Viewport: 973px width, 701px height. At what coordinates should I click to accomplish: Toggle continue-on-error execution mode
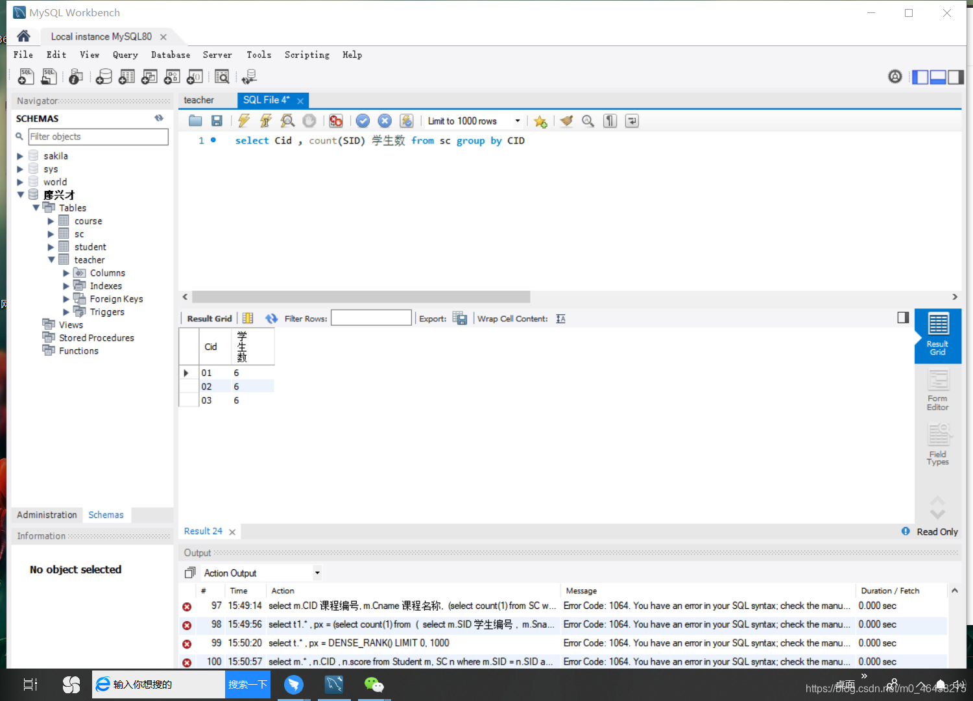(336, 121)
